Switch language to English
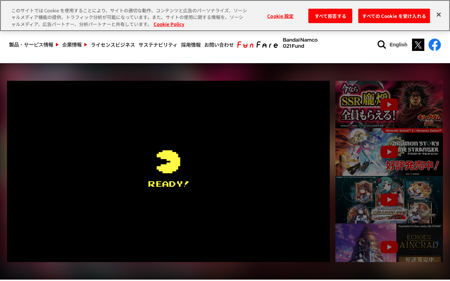 pyautogui.click(x=398, y=45)
